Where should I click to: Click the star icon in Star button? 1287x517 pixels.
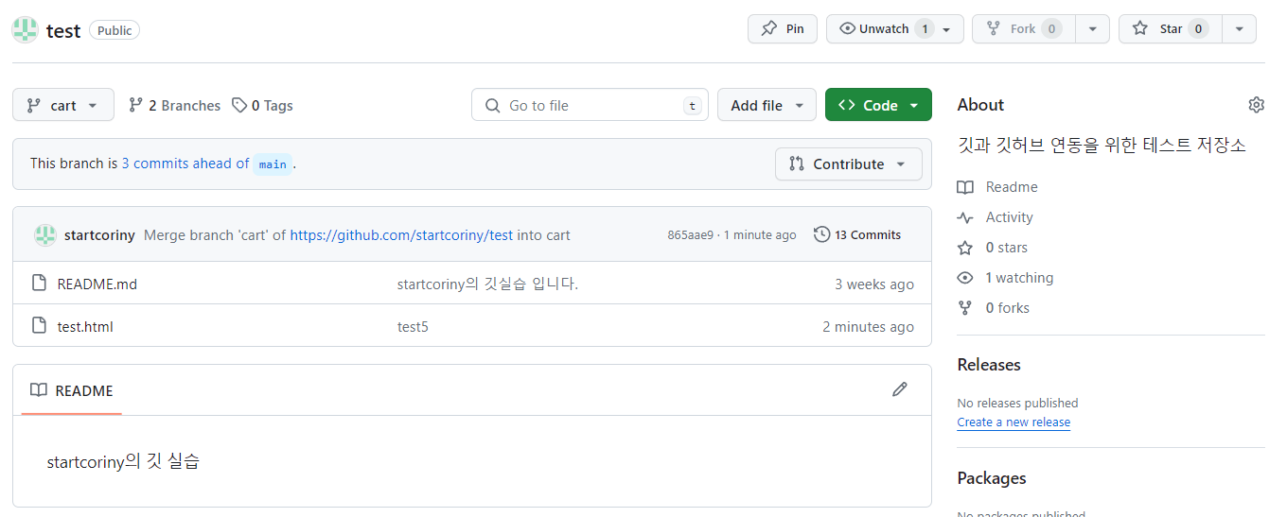coord(1140,28)
